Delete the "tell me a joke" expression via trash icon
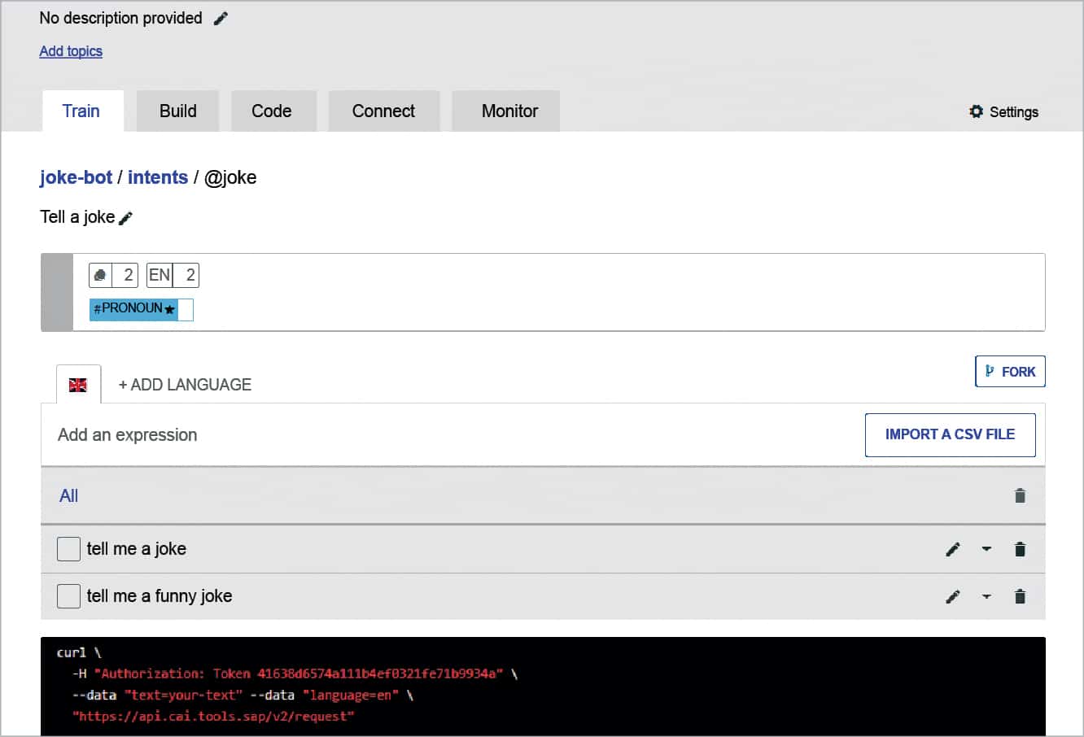This screenshot has width=1084, height=737. [x=1020, y=549]
